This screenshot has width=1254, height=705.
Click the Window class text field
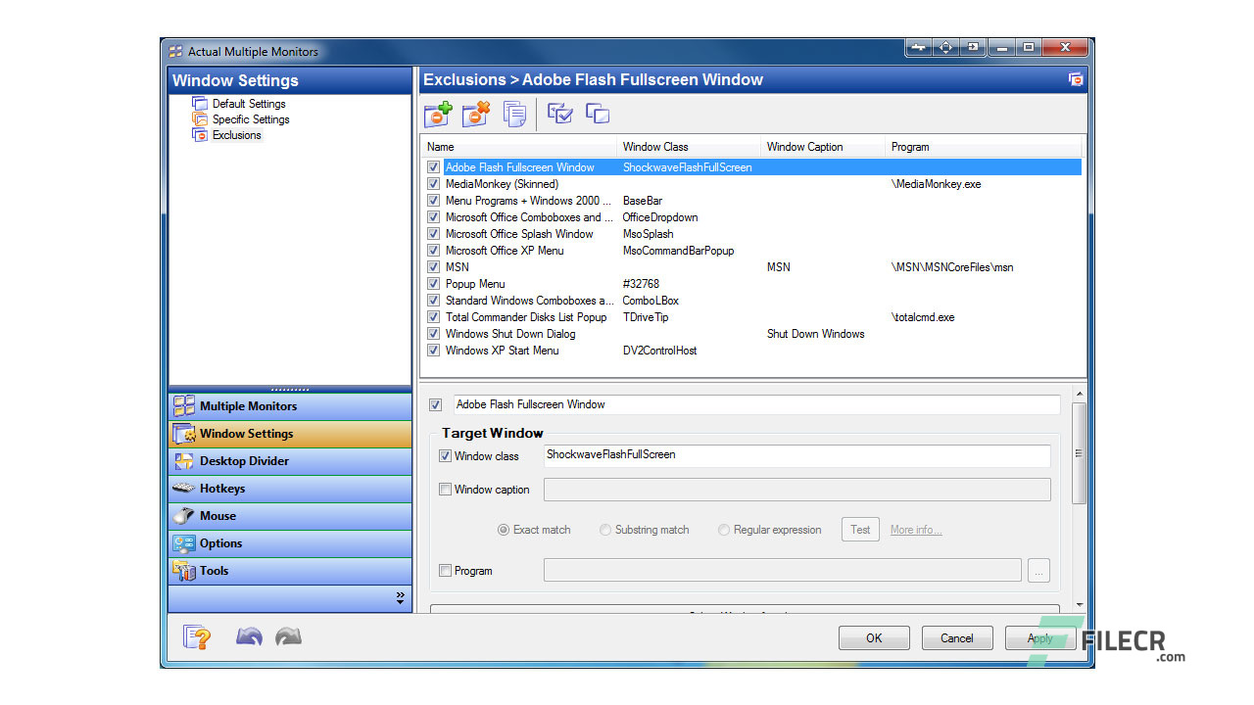[796, 456]
